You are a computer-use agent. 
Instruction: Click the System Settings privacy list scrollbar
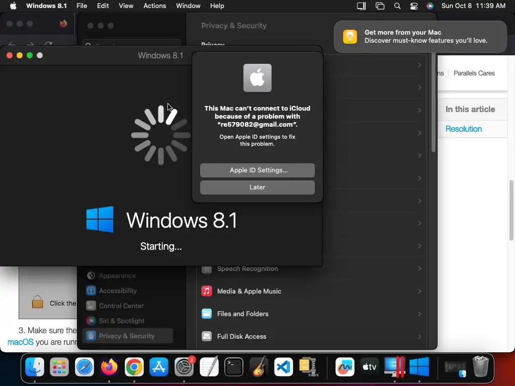click(x=433, y=104)
